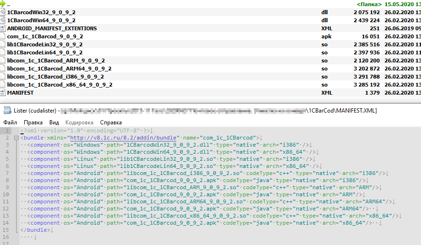Click the file icon of lib1CBarcodeLin32_9_0_9_2
The height and width of the screenshot is (245, 421).
2,44
